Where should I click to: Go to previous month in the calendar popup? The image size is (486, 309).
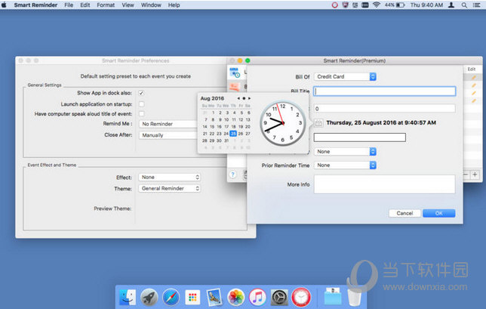238,98
